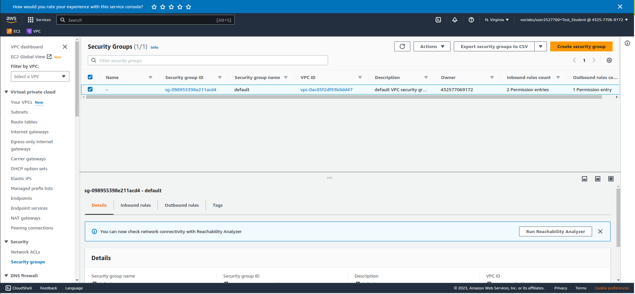Switch to the Outbound rules tab
Image resolution: width=635 pixels, height=294 pixels.
click(x=182, y=205)
